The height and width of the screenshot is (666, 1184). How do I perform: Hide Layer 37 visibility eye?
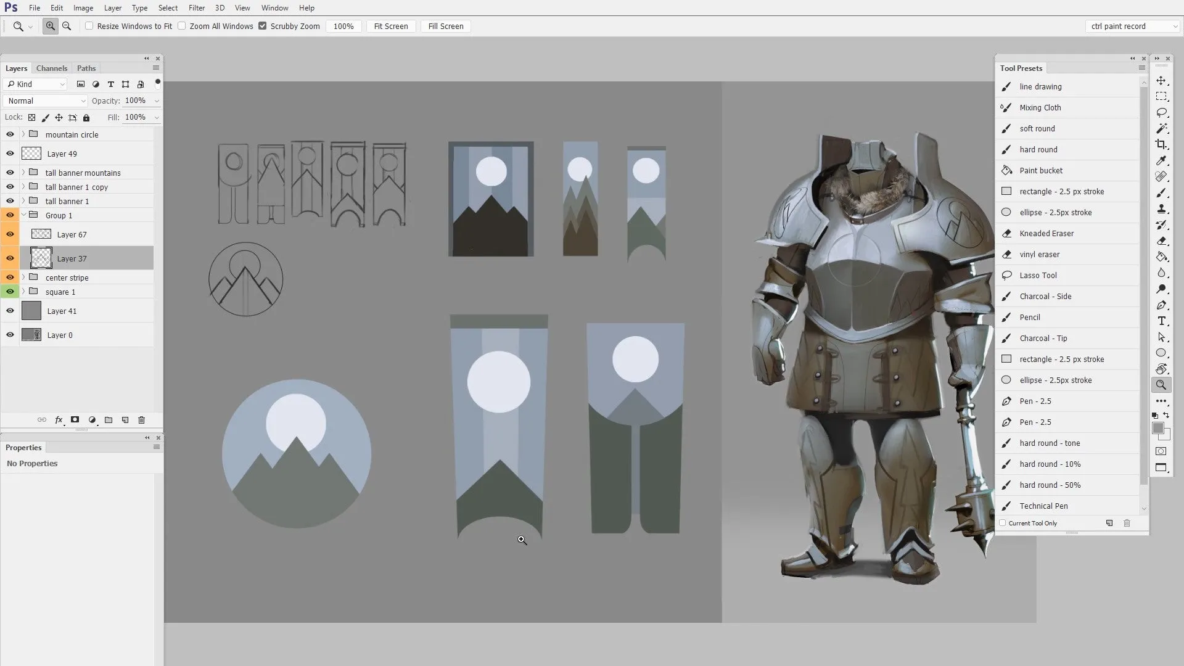click(x=10, y=258)
